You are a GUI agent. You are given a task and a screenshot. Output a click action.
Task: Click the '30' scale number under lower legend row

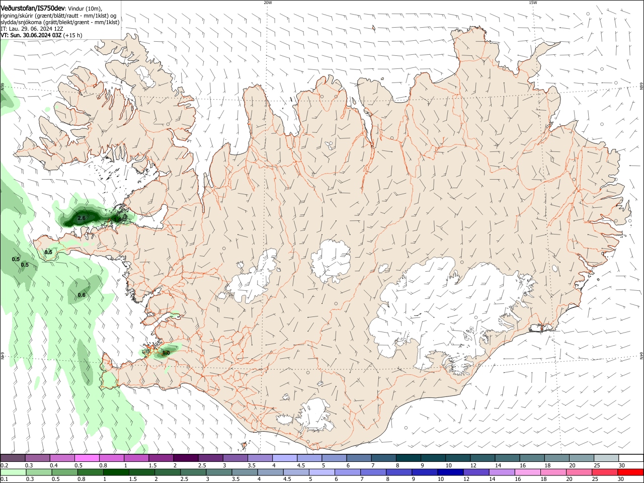(x=622, y=479)
